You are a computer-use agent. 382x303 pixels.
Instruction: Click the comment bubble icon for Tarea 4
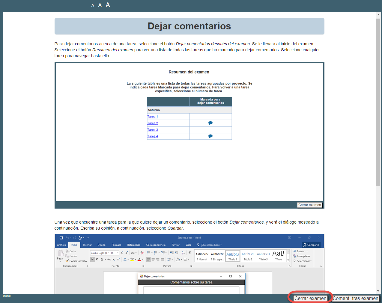[x=210, y=136]
